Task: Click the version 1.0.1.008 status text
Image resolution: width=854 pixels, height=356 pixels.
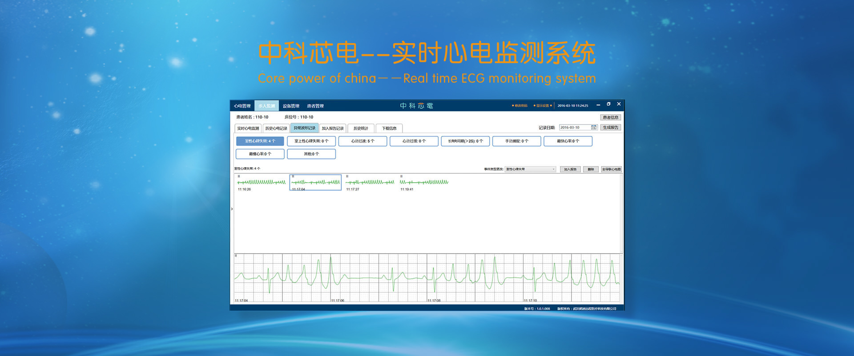Action: [x=537, y=308]
